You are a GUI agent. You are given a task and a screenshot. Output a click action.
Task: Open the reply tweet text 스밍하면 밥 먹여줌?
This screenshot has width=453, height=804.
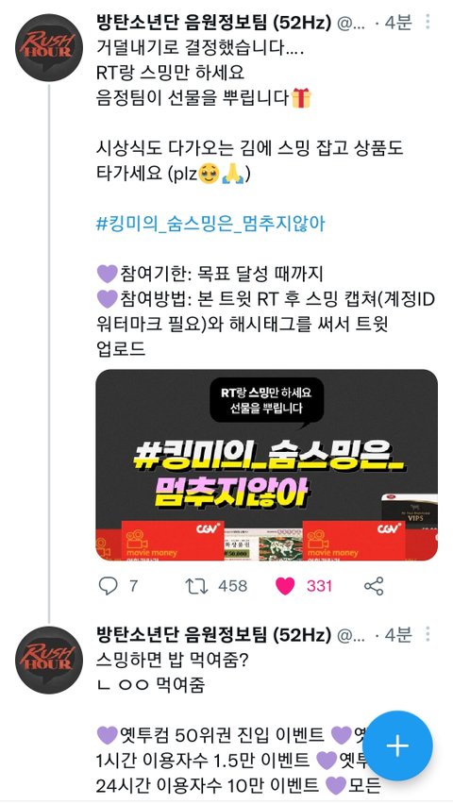172,661
